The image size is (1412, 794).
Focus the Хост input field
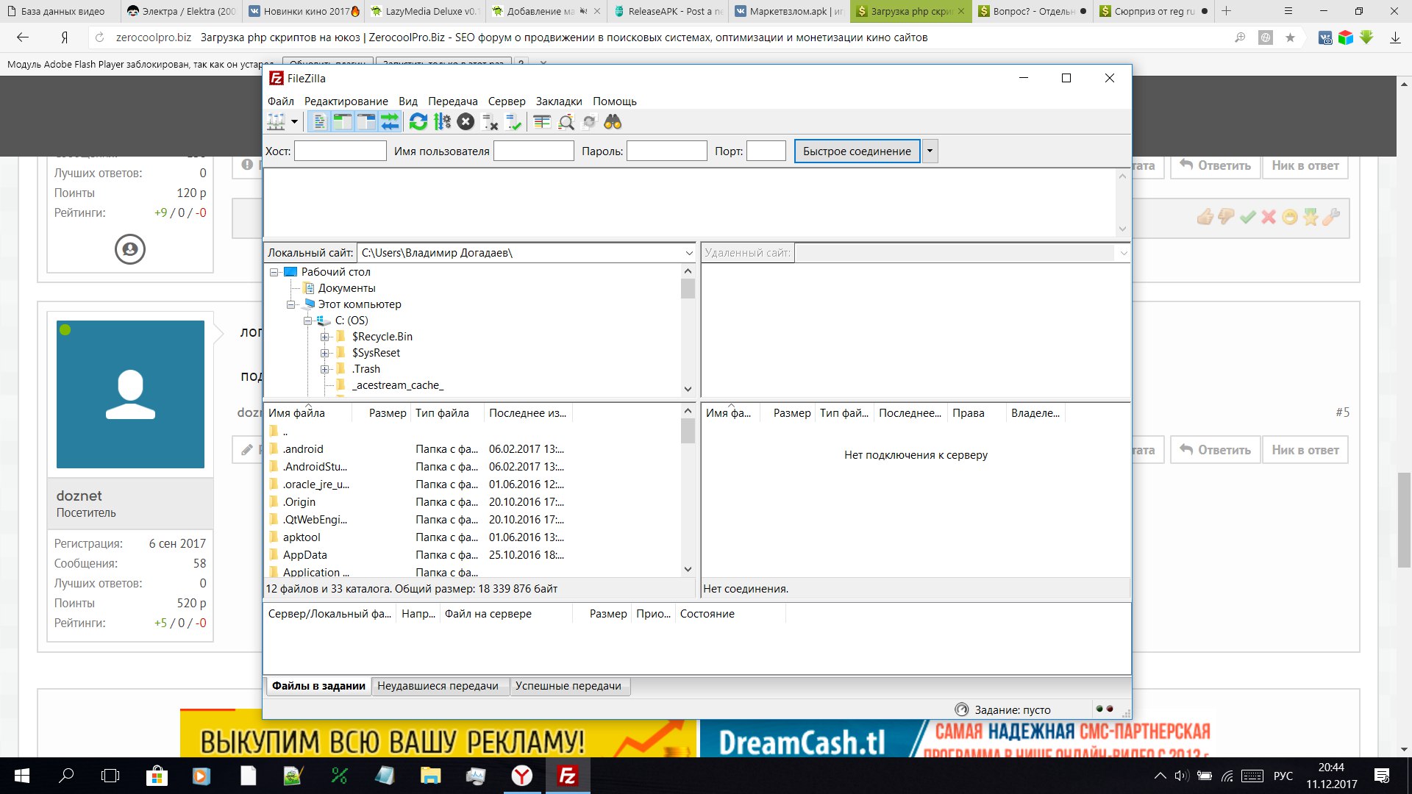(340, 151)
